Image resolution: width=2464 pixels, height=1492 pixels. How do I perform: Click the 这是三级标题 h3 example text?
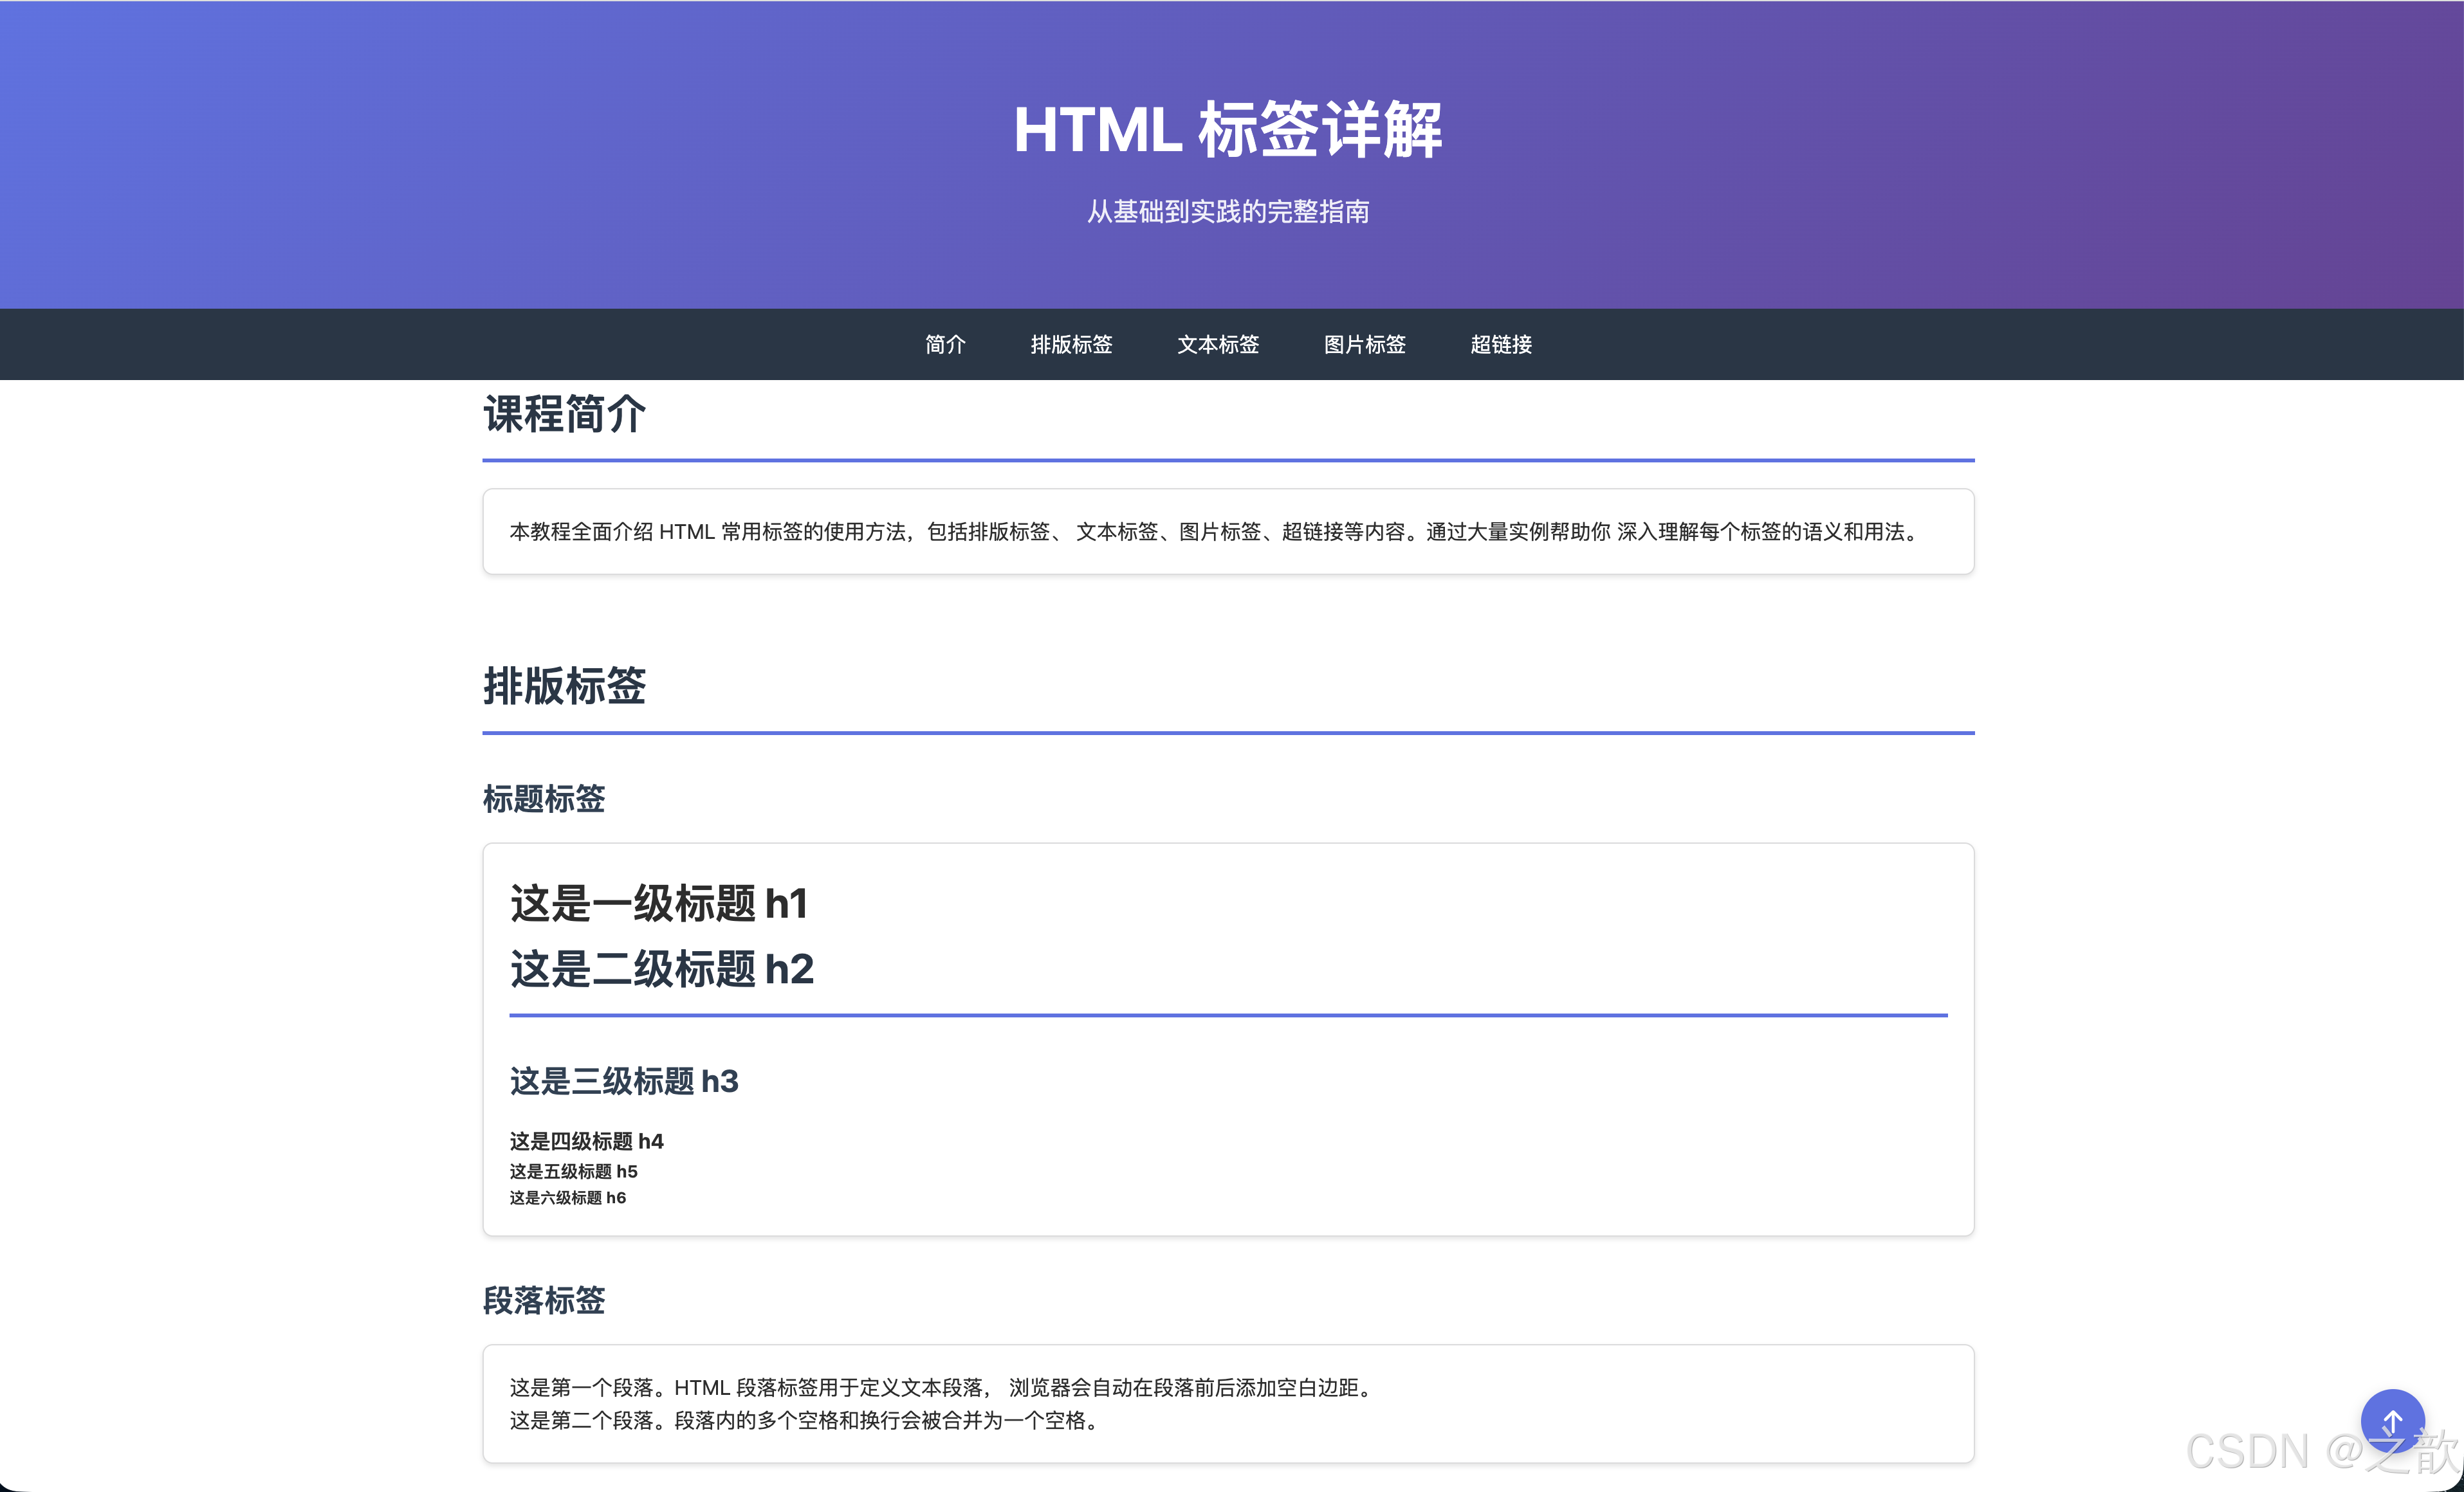pyautogui.click(x=624, y=1082)
